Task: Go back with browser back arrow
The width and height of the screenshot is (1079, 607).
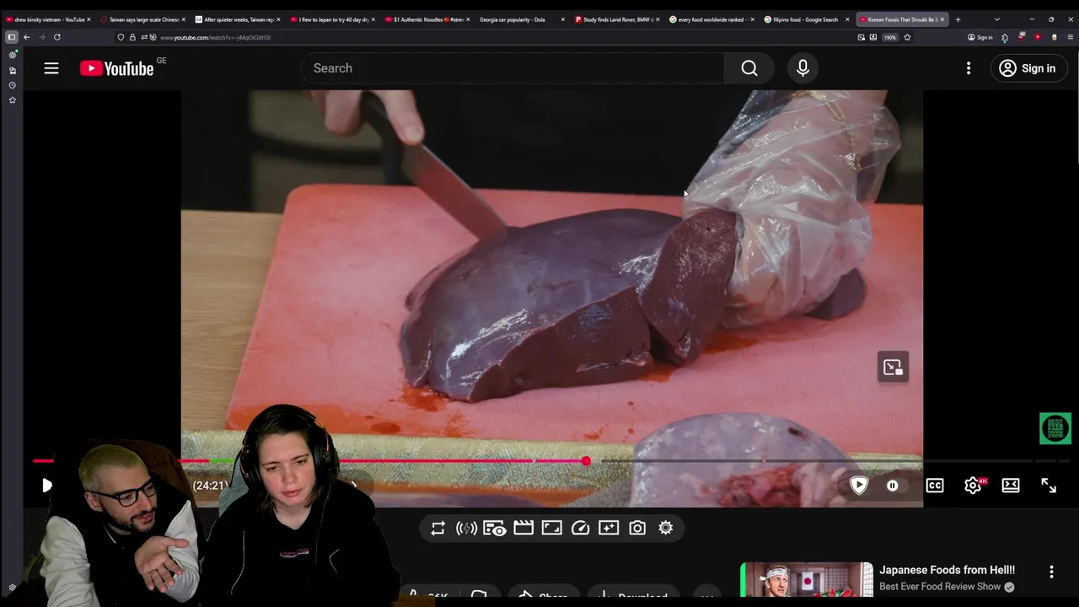Action: point(27,37)
